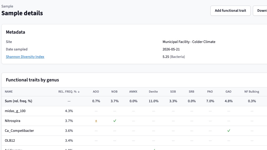Screen dimensions: 267x150
Task: Select the OLB12 genus name
Action: [x=10, y=140]
